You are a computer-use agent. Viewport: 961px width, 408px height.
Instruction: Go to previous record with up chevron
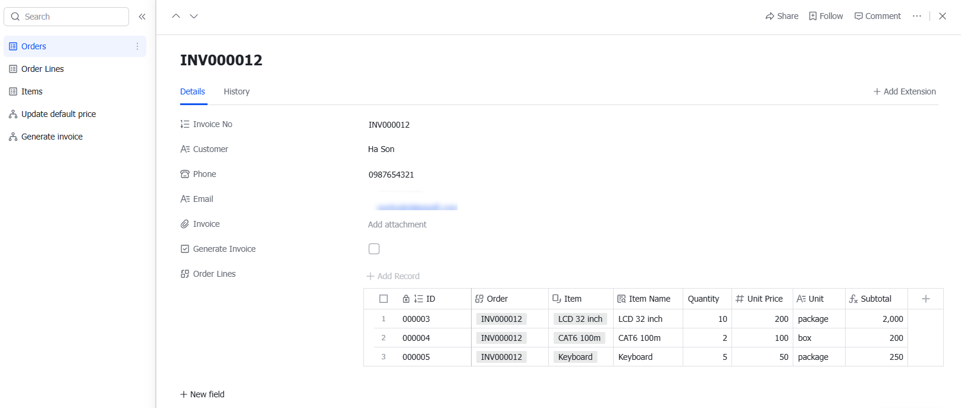(x=176, y=16)
